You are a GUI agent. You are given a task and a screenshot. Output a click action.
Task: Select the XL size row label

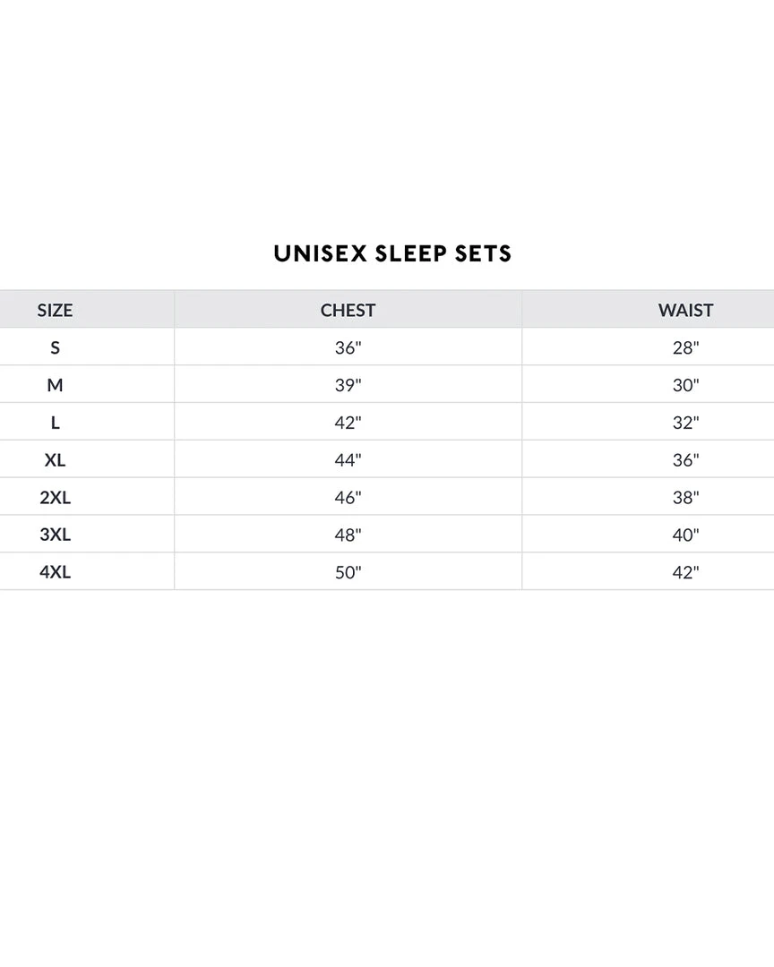[x=55, y=460]
